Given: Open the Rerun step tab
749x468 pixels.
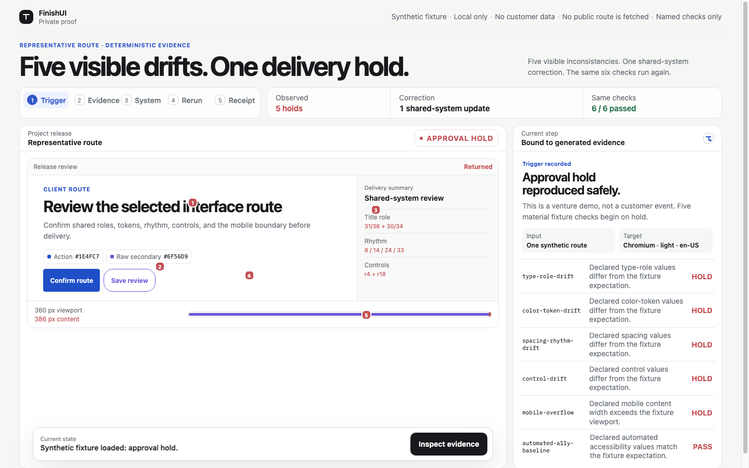Looking at the screenshot, I should (186, 100).
